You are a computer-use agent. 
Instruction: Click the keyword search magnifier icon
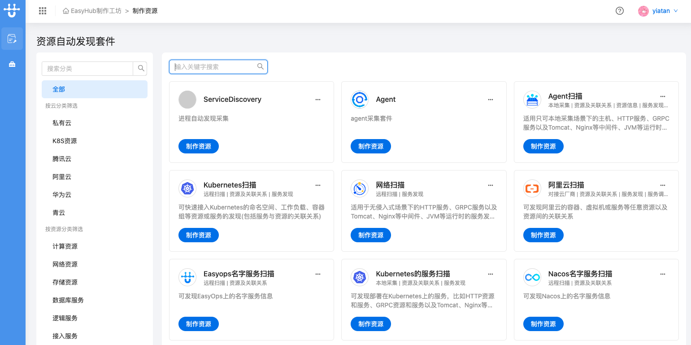pyautogui.click(x=261, y=66)
